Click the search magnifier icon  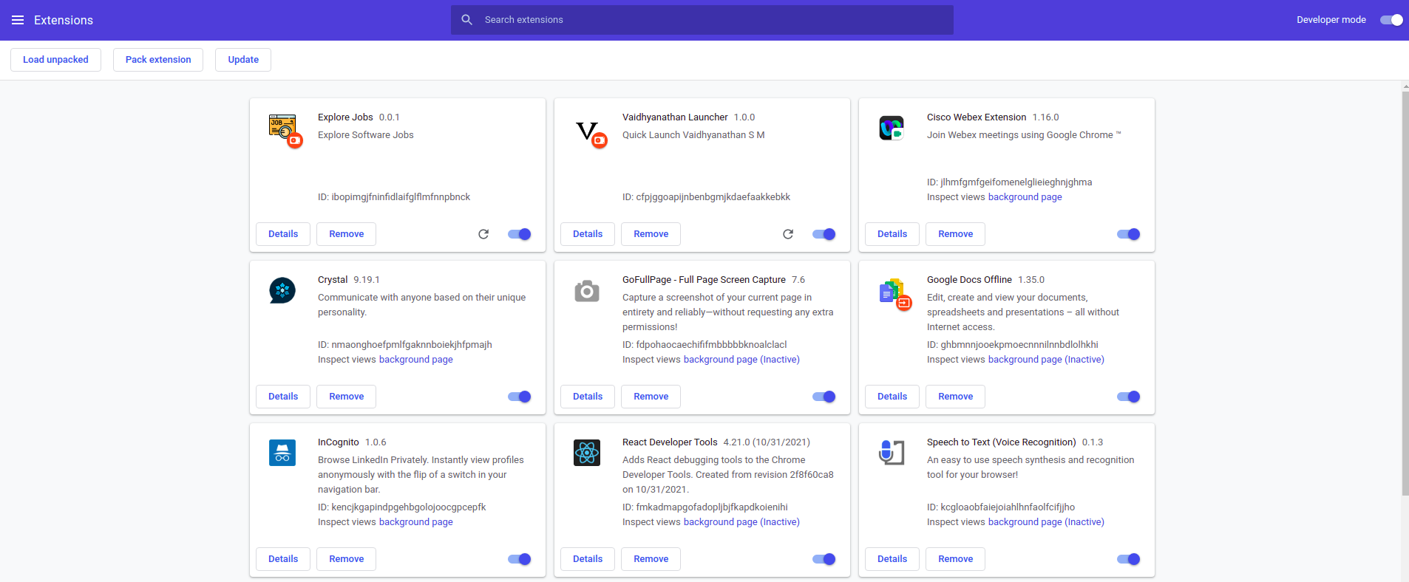[467, 20]
